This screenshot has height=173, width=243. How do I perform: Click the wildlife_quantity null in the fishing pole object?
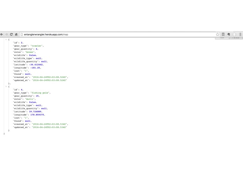44,109
